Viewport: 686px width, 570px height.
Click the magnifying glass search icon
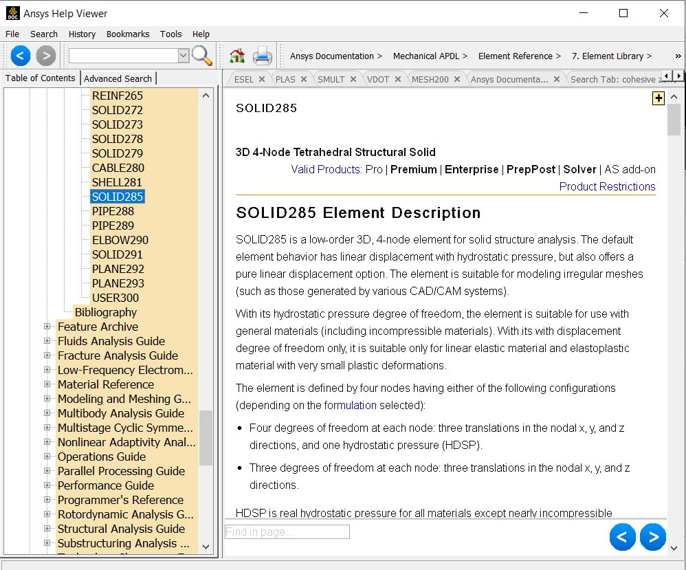201,56
